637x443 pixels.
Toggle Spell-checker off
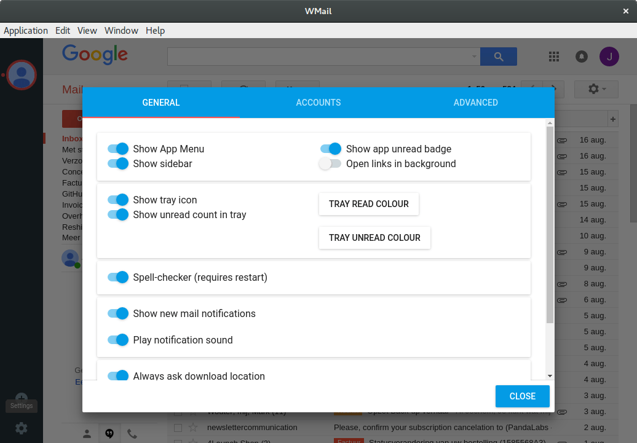point(118,277)
